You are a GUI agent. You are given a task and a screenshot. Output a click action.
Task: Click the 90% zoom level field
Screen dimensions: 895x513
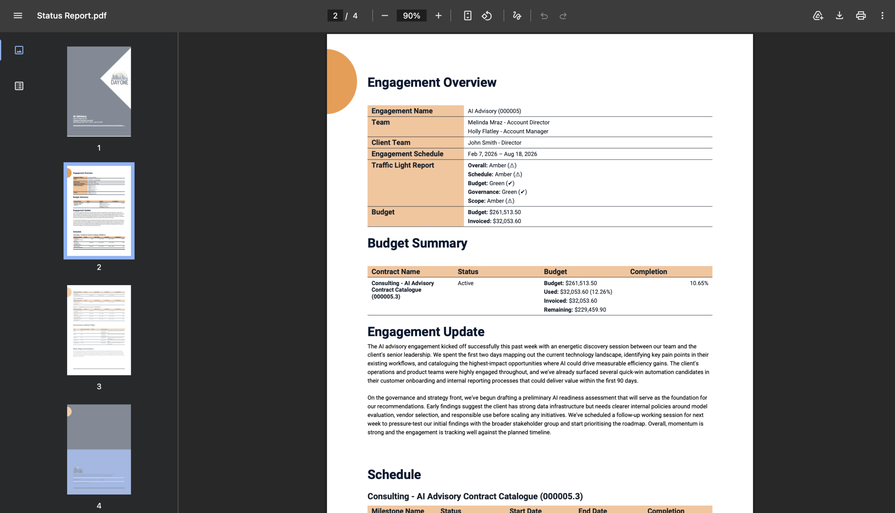pos(411,15)
